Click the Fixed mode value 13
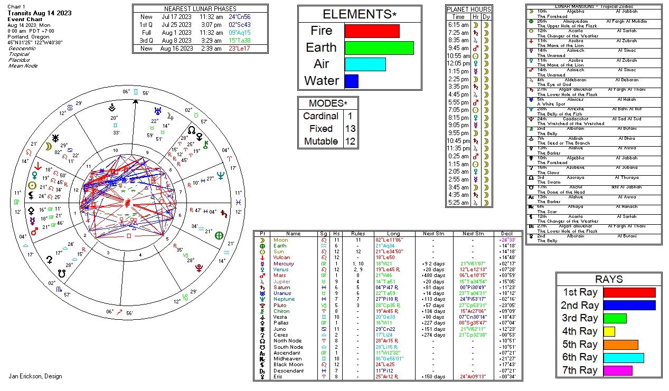 [350, 129]
